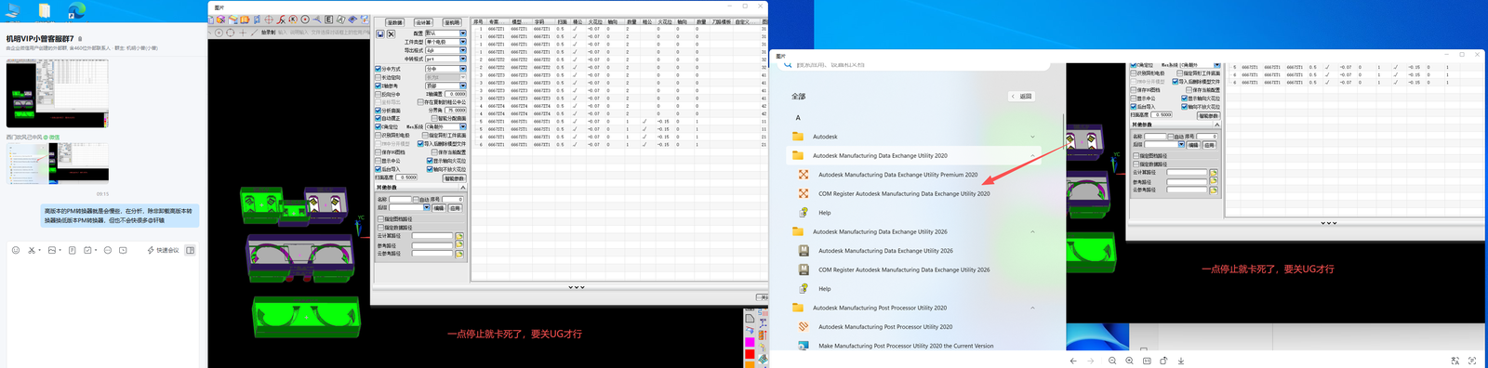The image size is (1488, 368).
Task: Click 返回 back button in start menu
Action: click(1022, 97)
